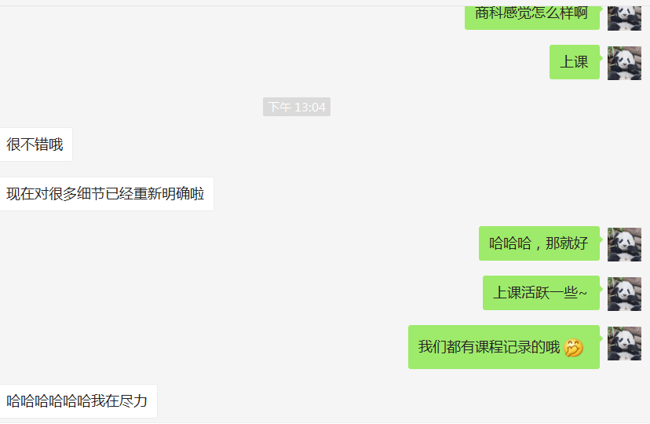Image resolution: width=650 pixels, height=424 pixels.
Task: Click the words 那就好 in the green reply
Action: coord(567,243)
